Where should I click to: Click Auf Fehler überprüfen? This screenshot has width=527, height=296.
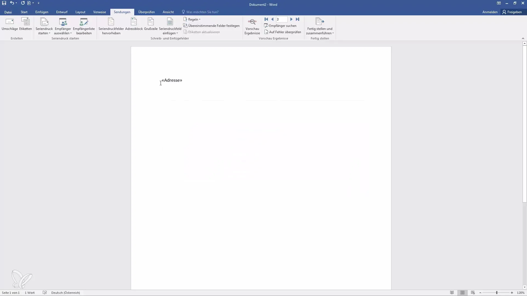pyautogui.click(x=283, y=32)
